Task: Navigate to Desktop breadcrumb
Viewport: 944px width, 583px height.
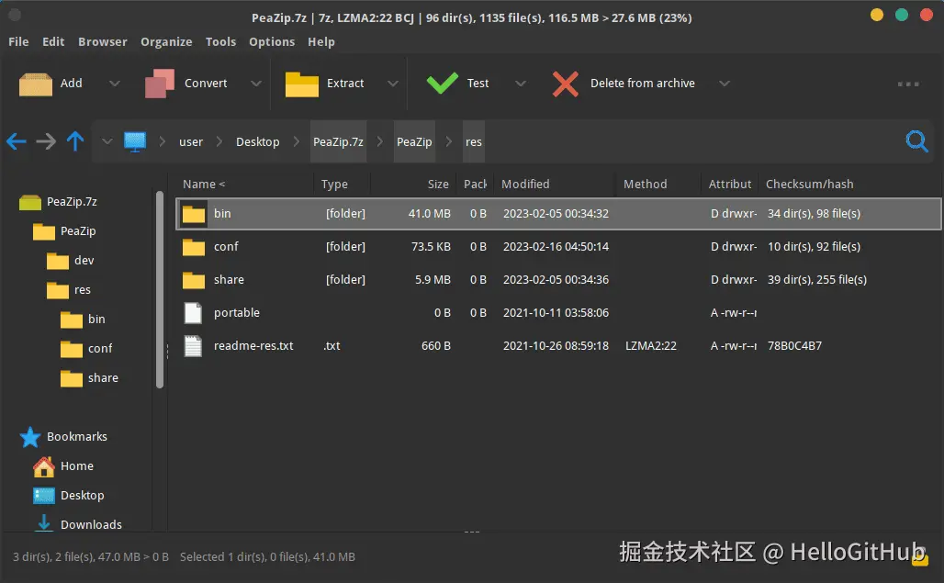Action: pos(258,142)
